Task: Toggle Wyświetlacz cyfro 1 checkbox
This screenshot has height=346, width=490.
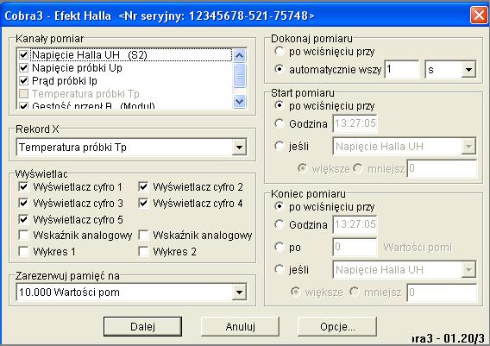Action: point(24,187)
